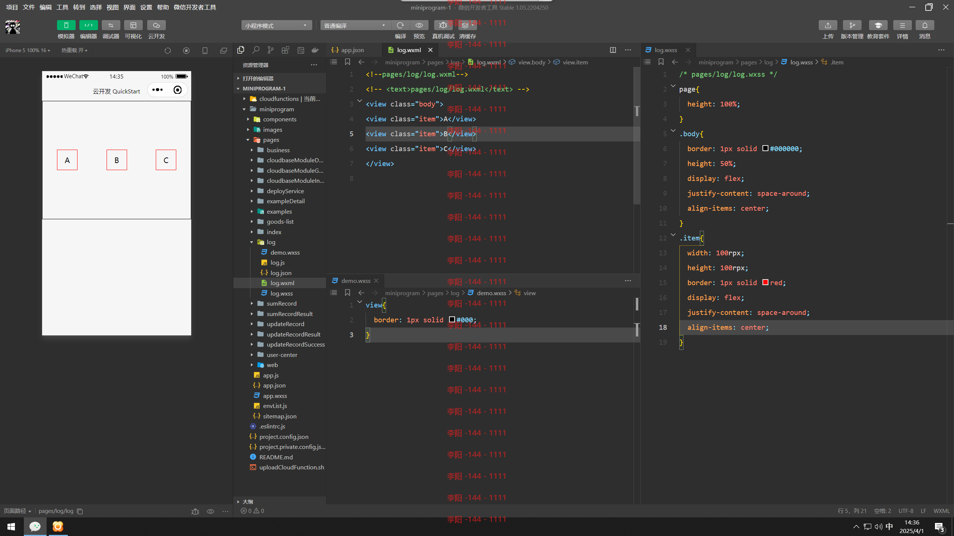Click the detach simulator window icon
954x536 pixels.
click(224, 50)
